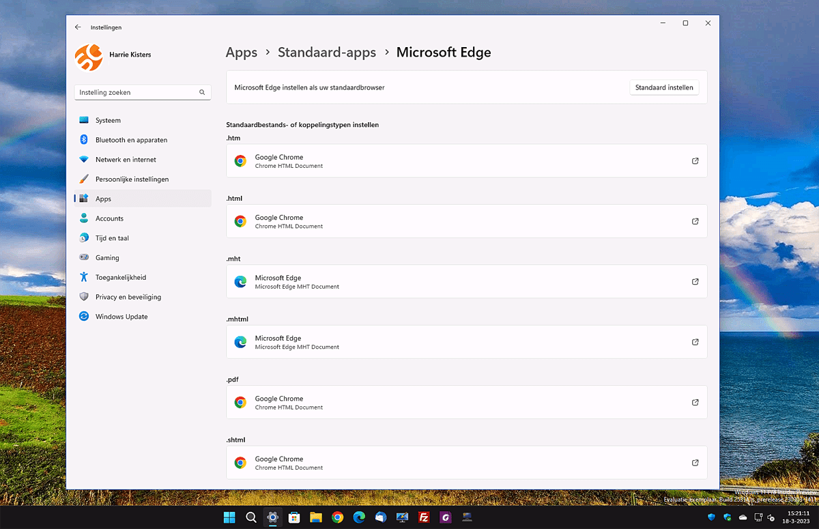The height and width of the screenshot is (529, 819).
Task: Open Tijd en taal settings
Action: [x=143, y=238]
